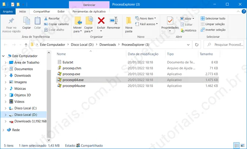Open the blue help question mark icon

pos(244,11)
